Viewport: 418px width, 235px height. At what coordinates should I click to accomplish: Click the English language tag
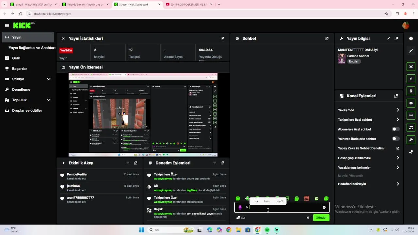(354, 61)
